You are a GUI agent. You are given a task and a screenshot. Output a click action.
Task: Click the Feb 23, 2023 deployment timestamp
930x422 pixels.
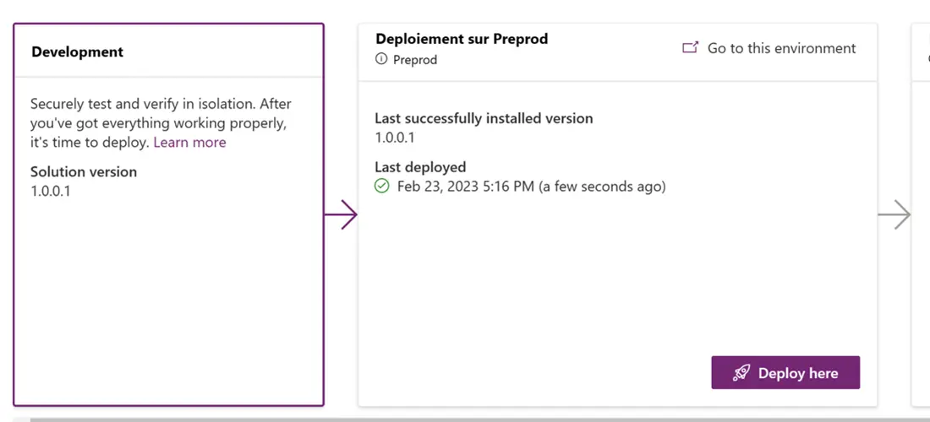[532, 187]
